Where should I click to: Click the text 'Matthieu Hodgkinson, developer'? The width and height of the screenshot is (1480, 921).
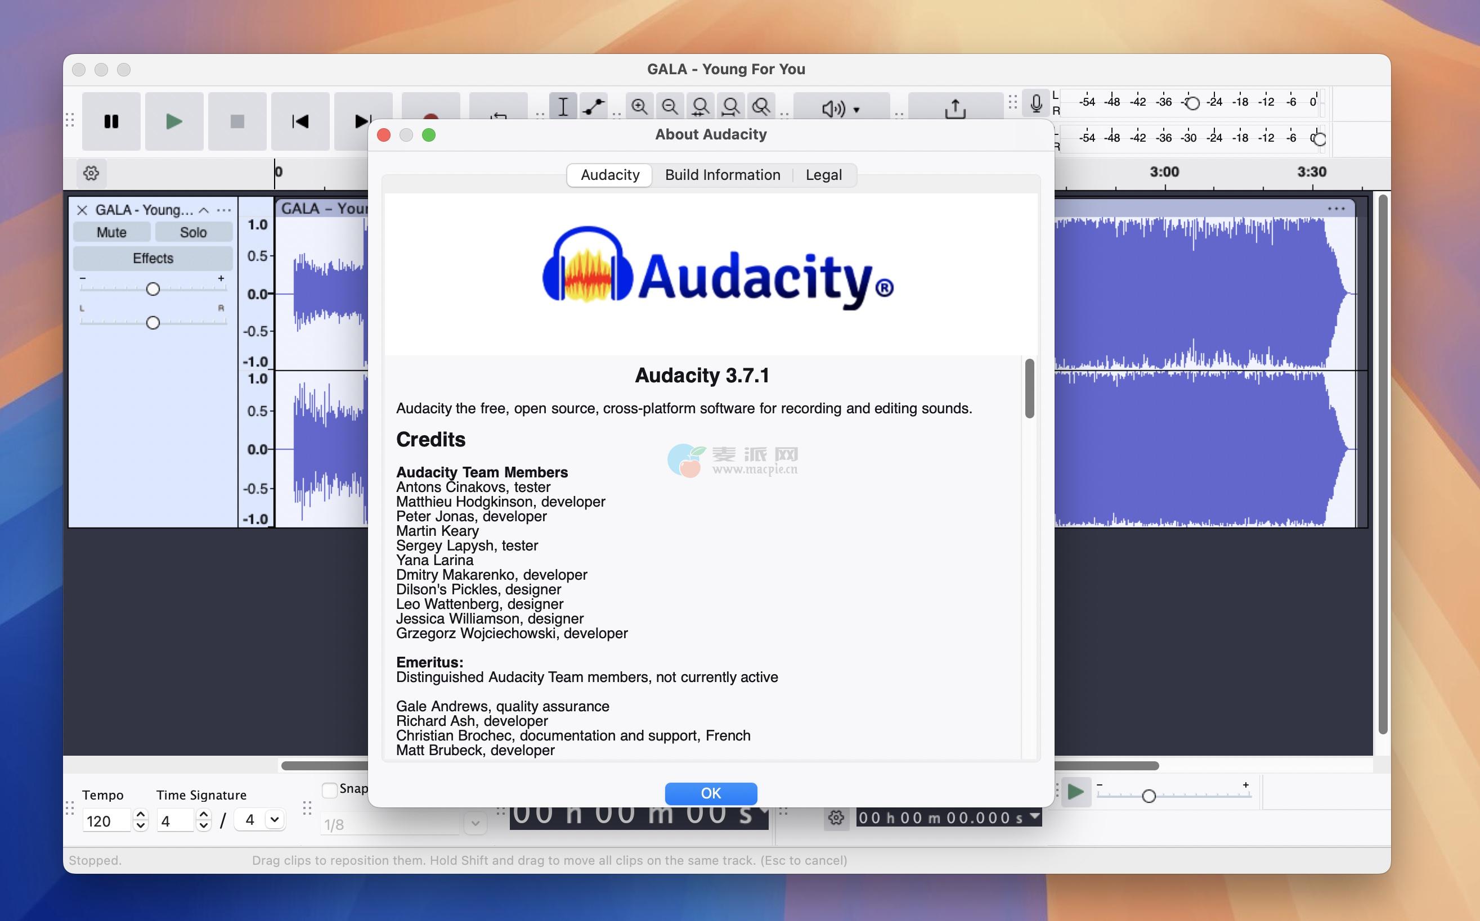500,502
